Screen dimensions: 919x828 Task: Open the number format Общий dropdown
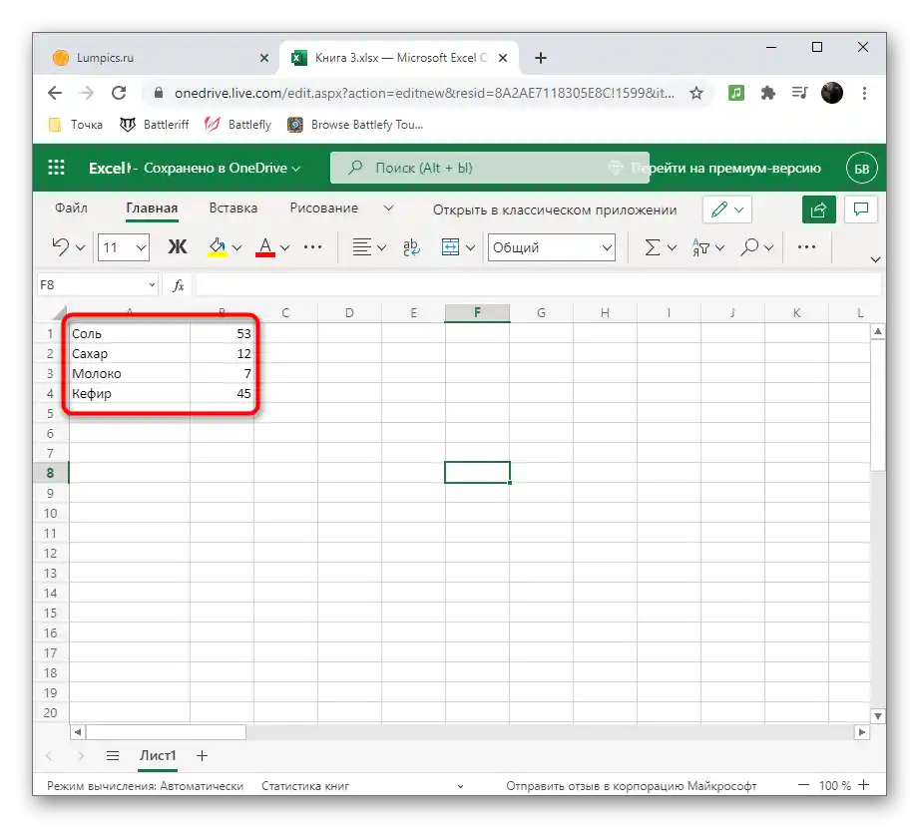[552, 247]
